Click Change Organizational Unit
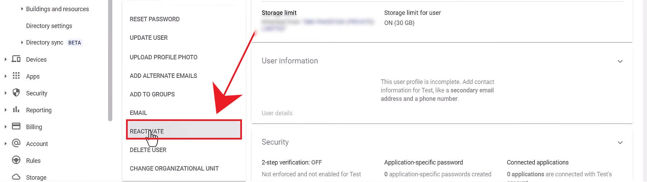 coord(174,169)
